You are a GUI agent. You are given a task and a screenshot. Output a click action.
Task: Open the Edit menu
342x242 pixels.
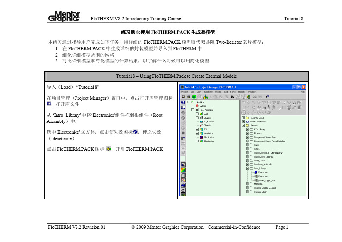pos(192,92)
